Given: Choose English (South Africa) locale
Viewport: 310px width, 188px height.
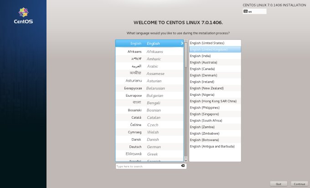Looking at the screenshot, I should point(215,120).
